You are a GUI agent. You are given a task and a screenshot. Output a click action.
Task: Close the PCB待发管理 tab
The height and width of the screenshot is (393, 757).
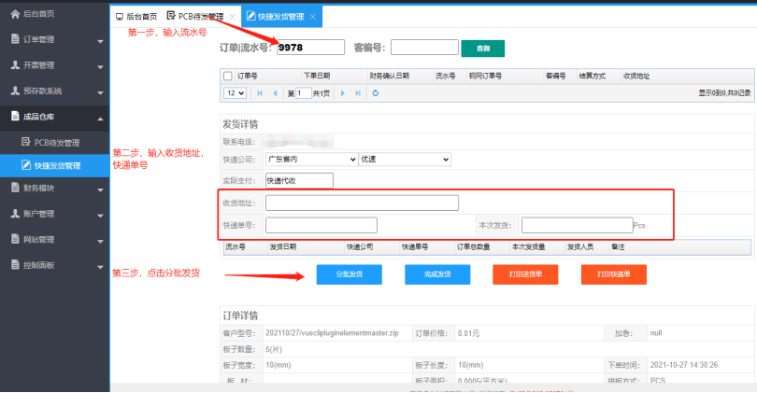(232, 17)
